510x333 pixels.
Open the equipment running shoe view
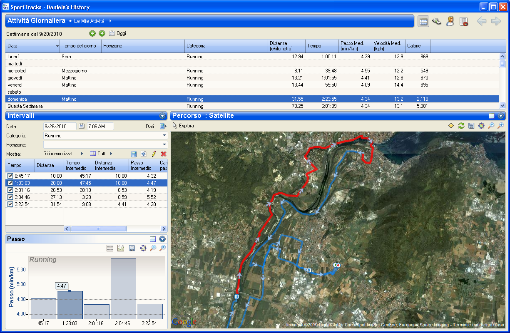tap(437, 22)
